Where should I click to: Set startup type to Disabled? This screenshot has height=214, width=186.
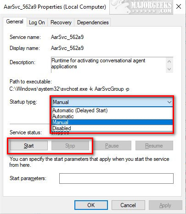[112, 128]
